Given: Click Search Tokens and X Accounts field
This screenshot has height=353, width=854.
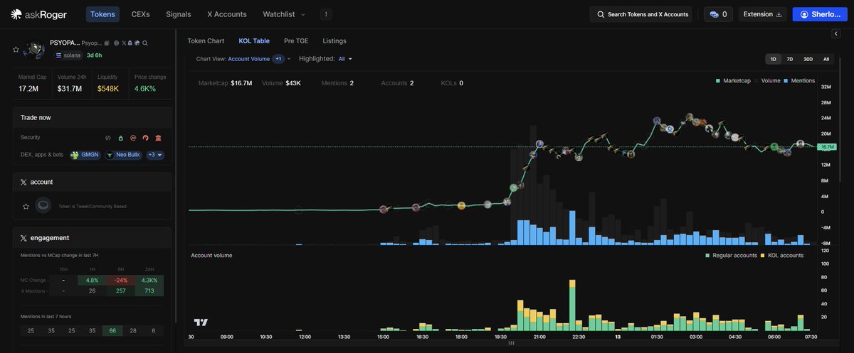Looking at the screenshot, I should click(x=642, y=14).
